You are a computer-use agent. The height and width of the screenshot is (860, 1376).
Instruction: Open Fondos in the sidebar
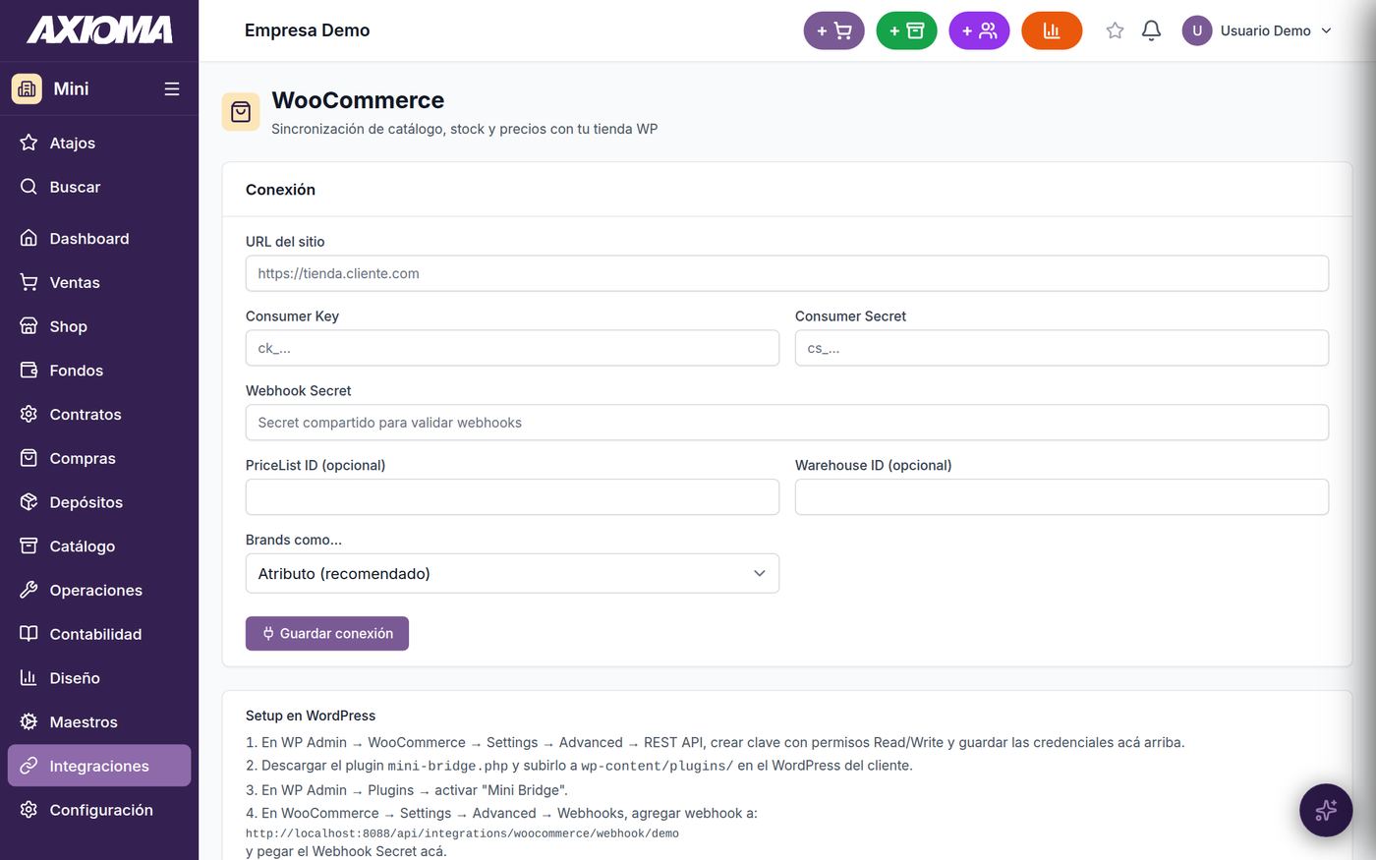(x=99, y=370)
